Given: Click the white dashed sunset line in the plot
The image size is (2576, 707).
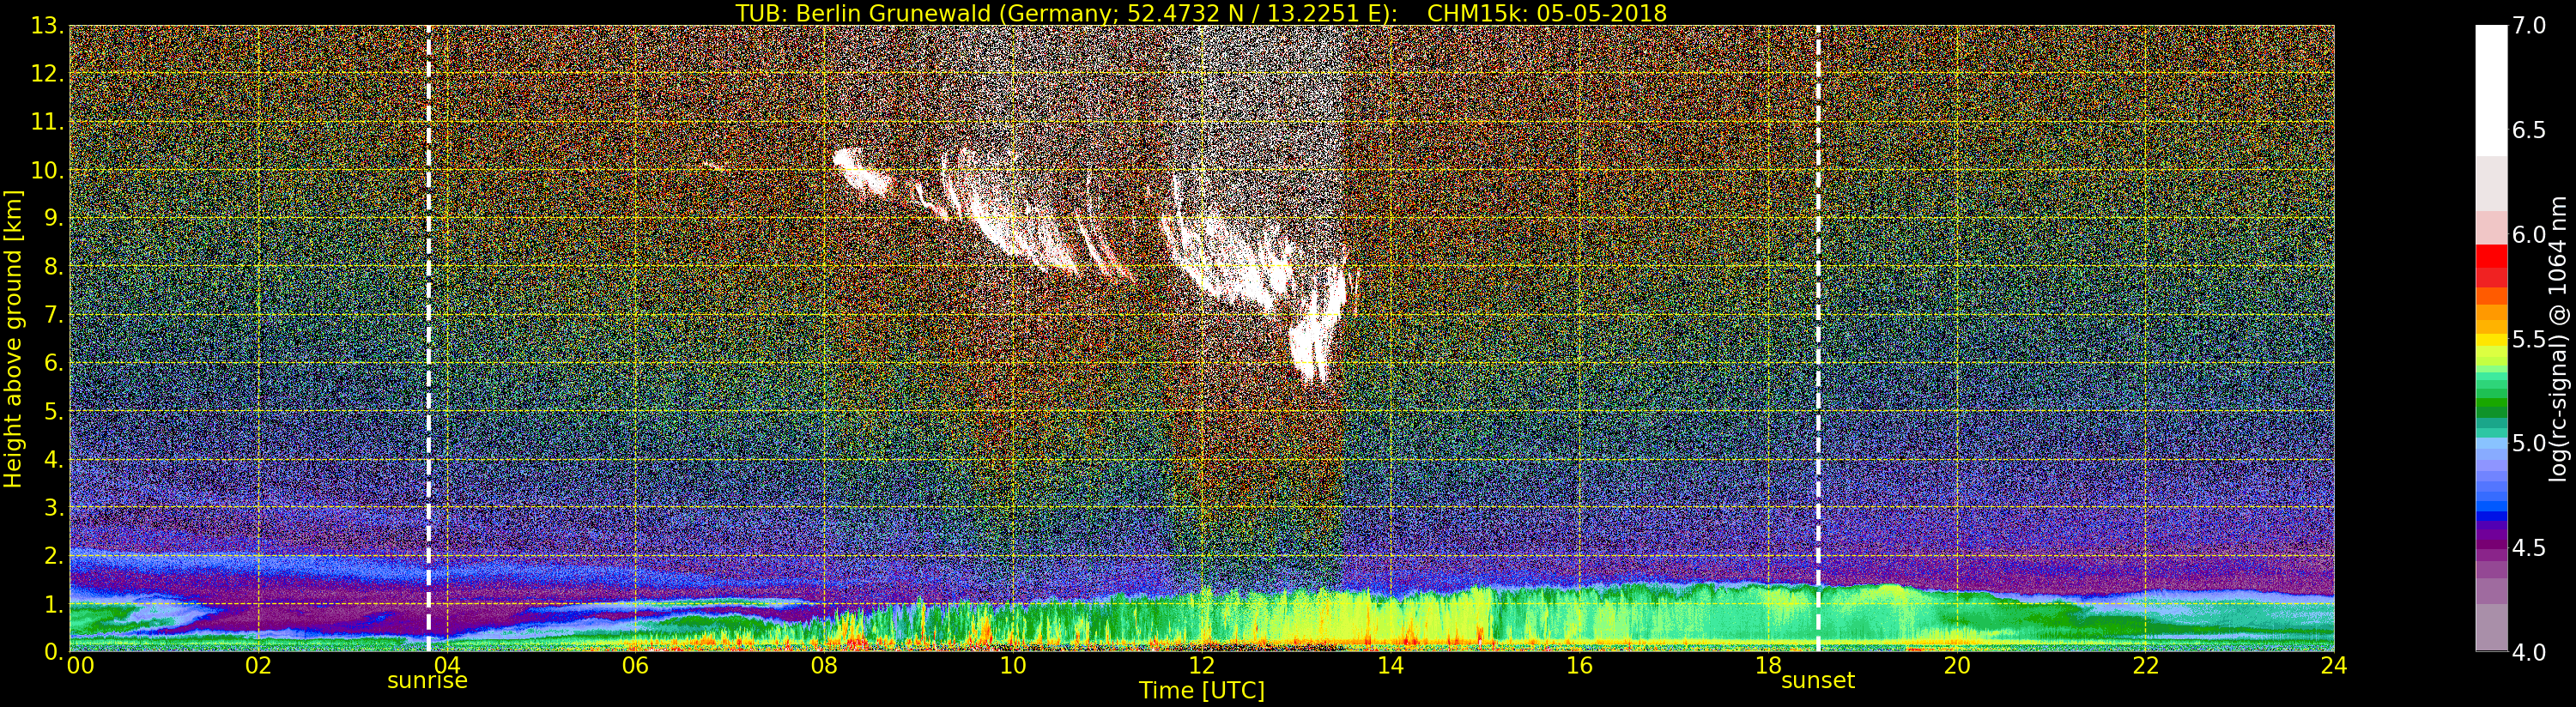Looking at the screenshot, I should (x=1817, y=300).
